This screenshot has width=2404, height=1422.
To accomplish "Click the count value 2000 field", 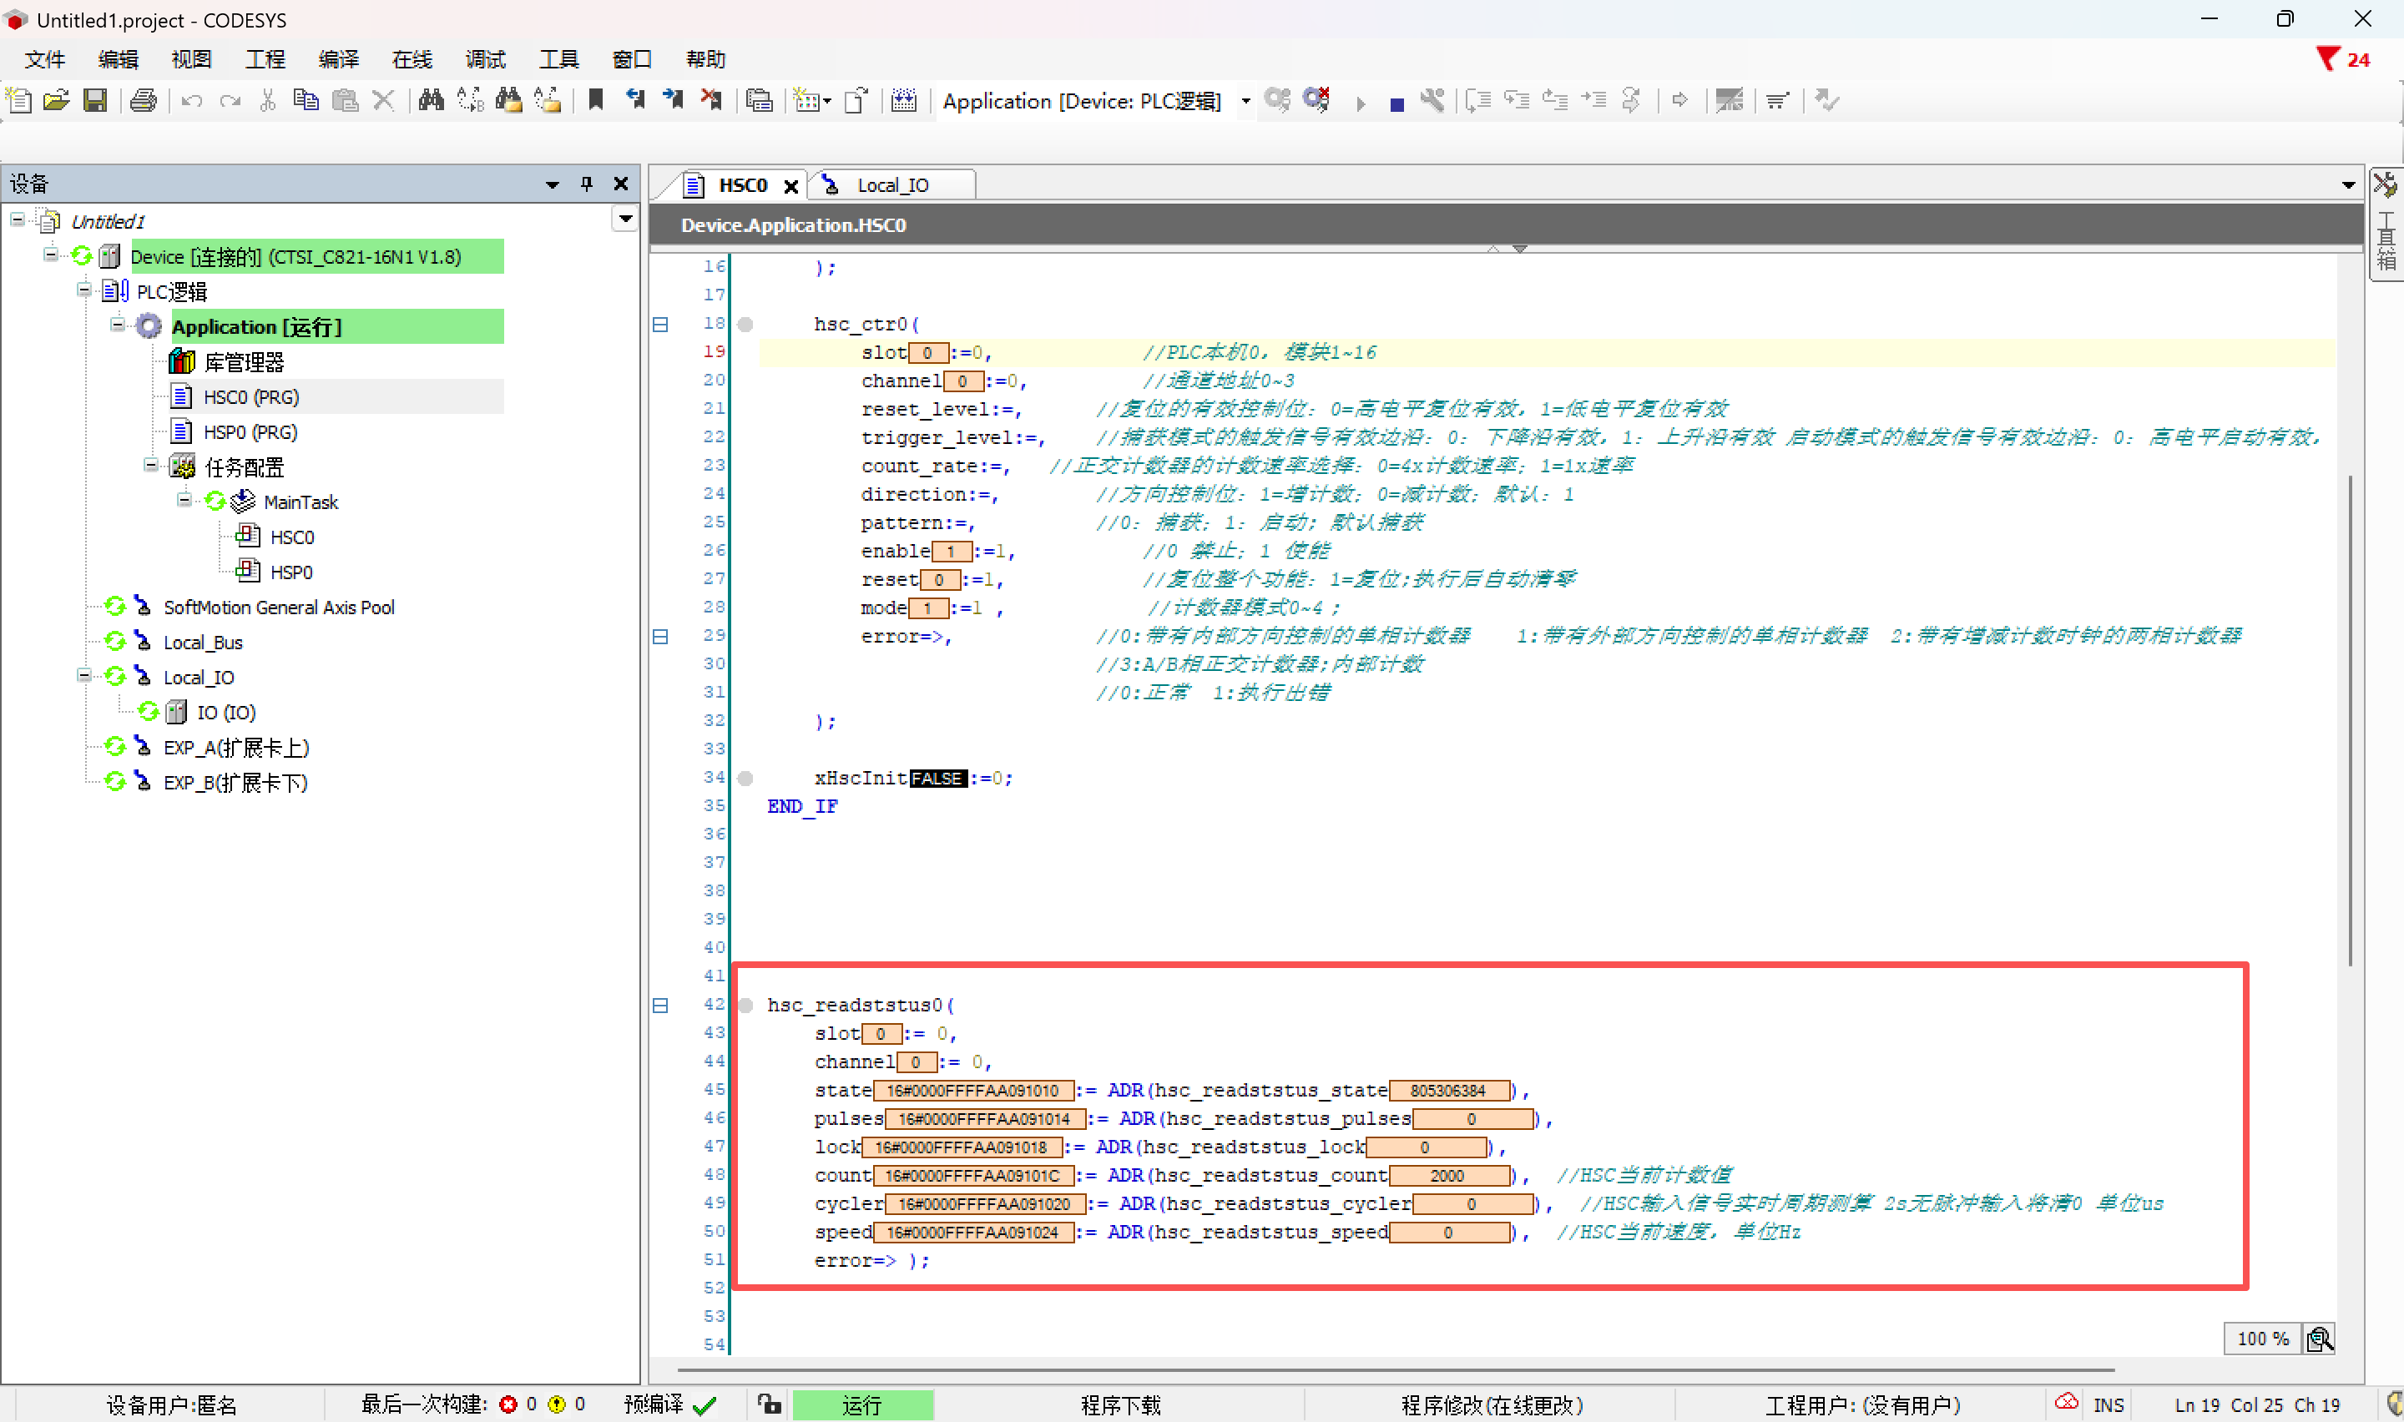I will [1449, 1176].
